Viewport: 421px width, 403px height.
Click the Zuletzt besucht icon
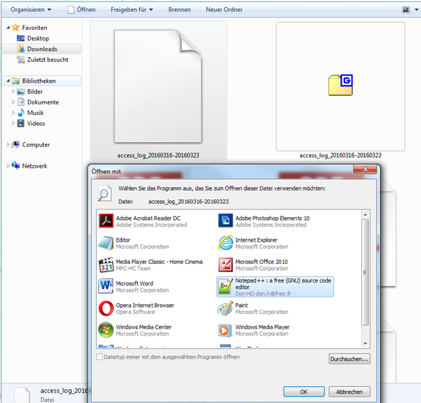[21, 59]
